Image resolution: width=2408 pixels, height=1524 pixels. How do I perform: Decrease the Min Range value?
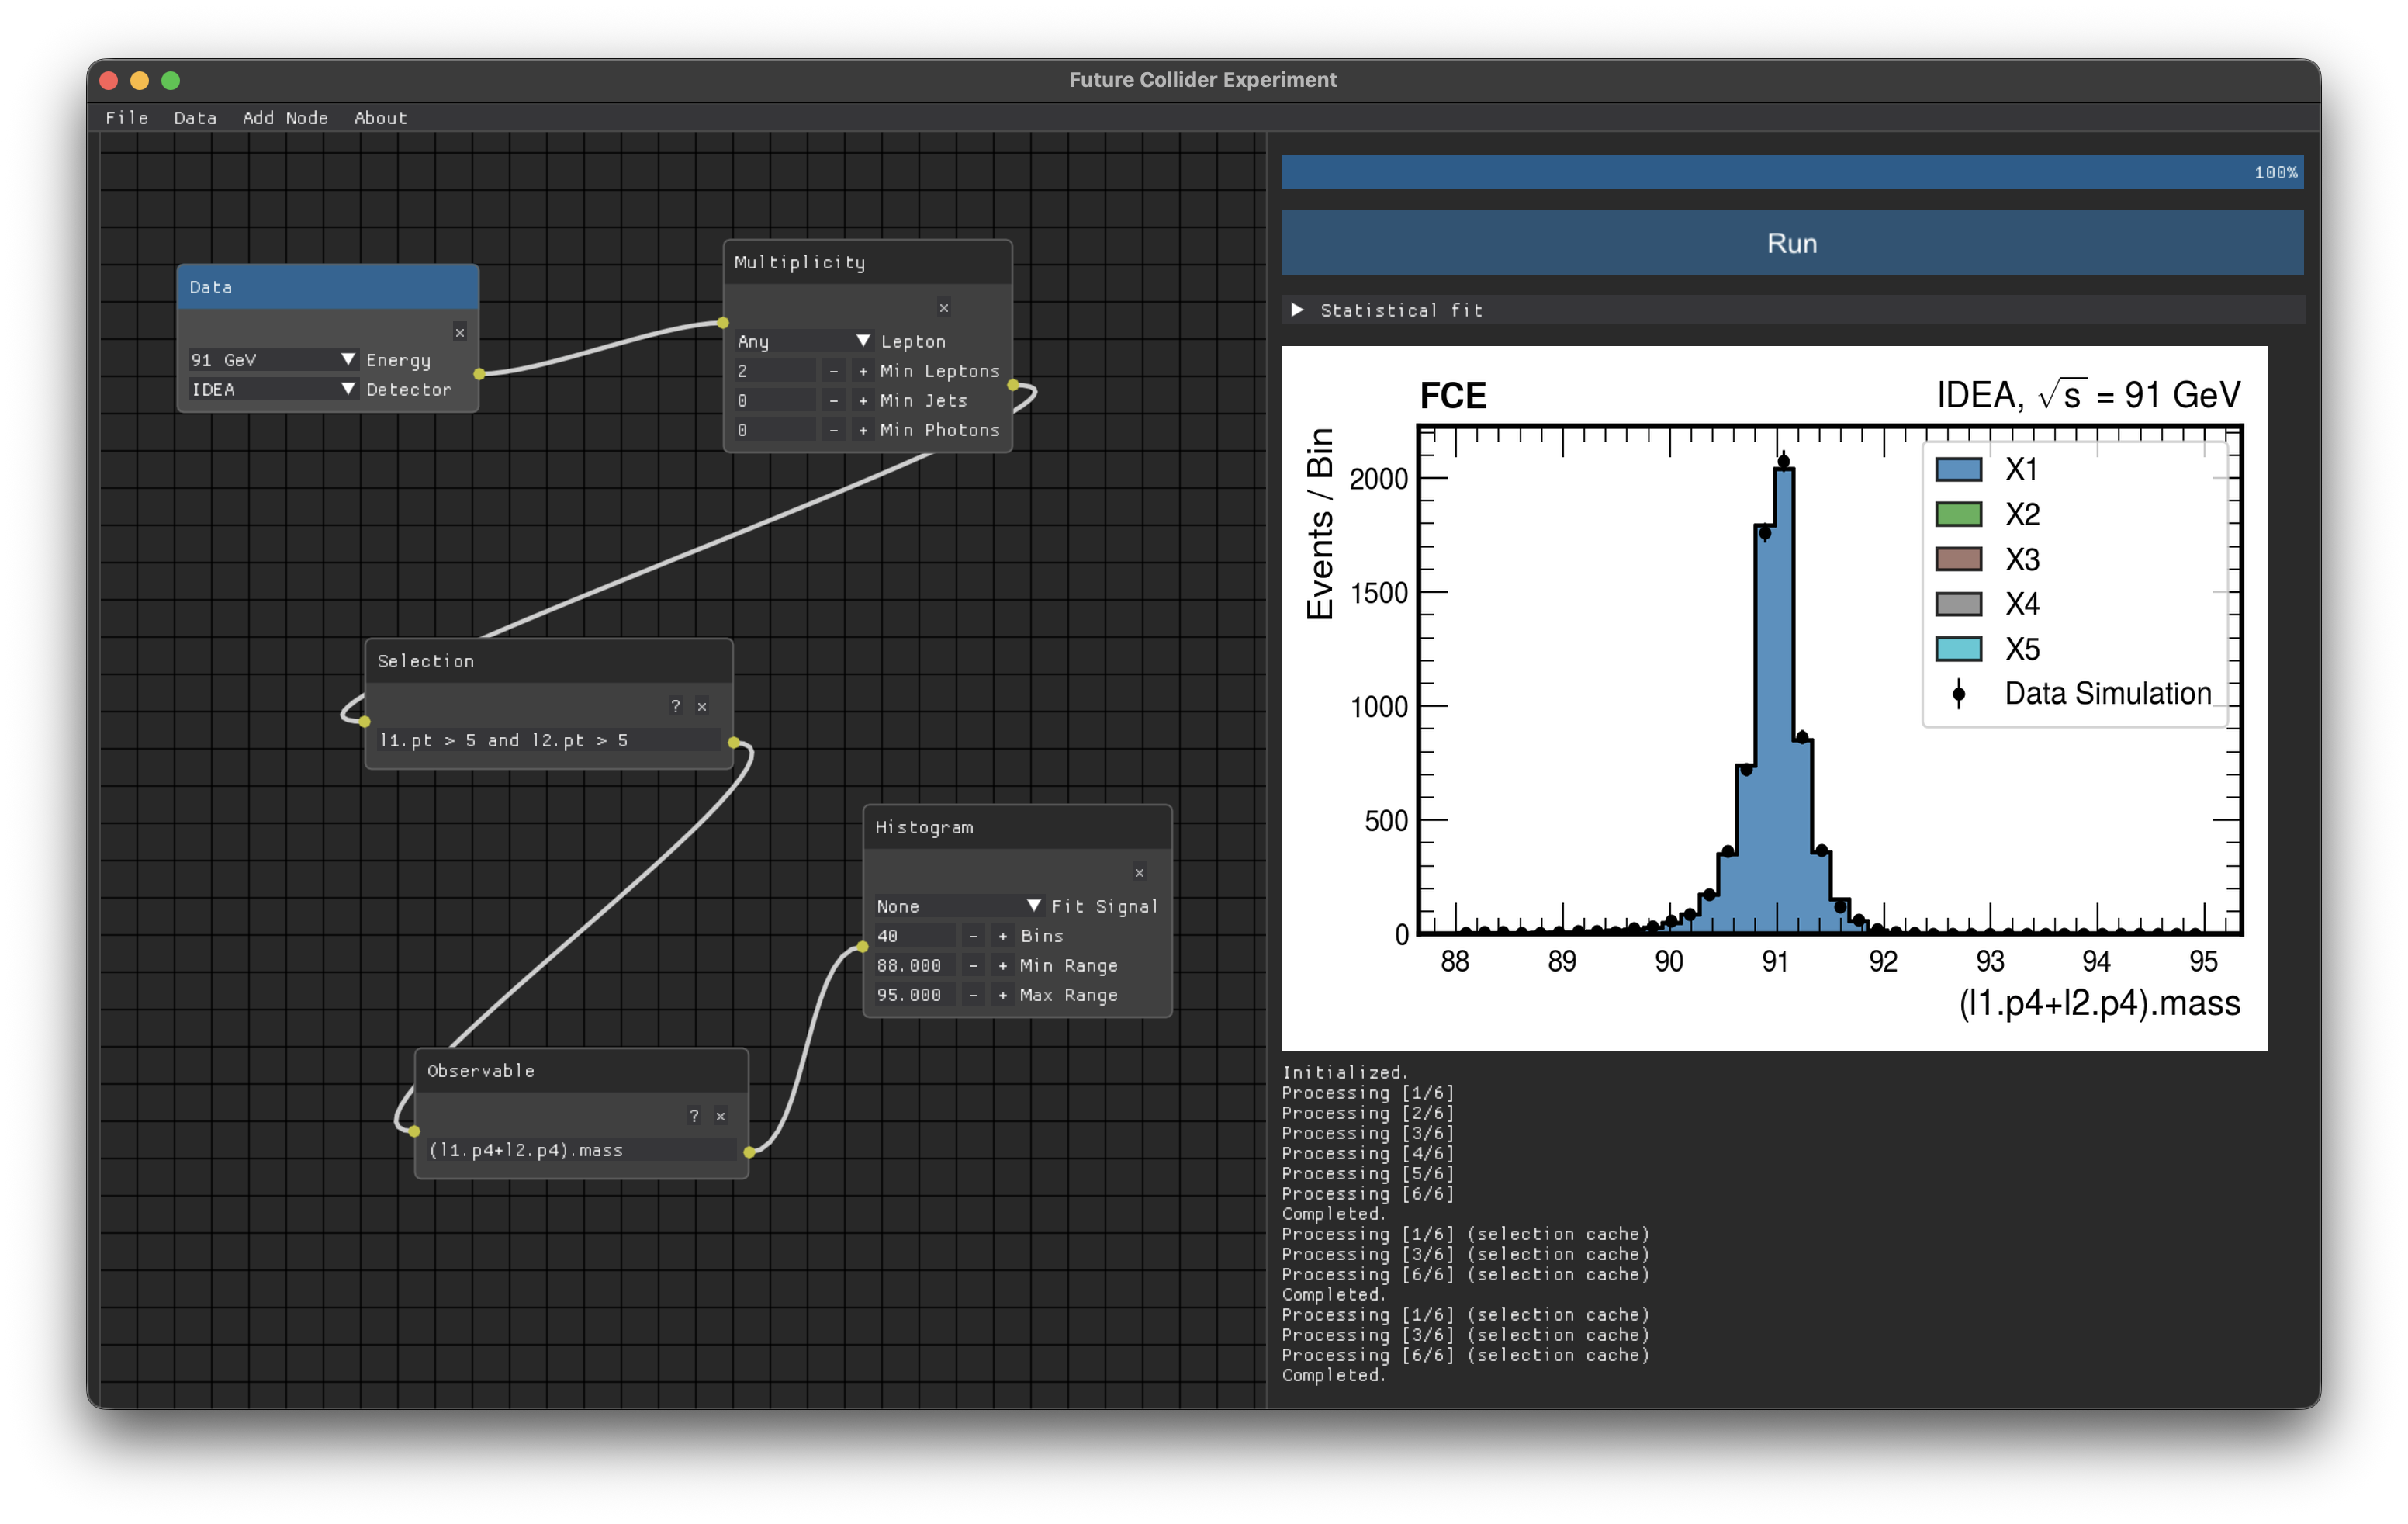pos(973,966)
